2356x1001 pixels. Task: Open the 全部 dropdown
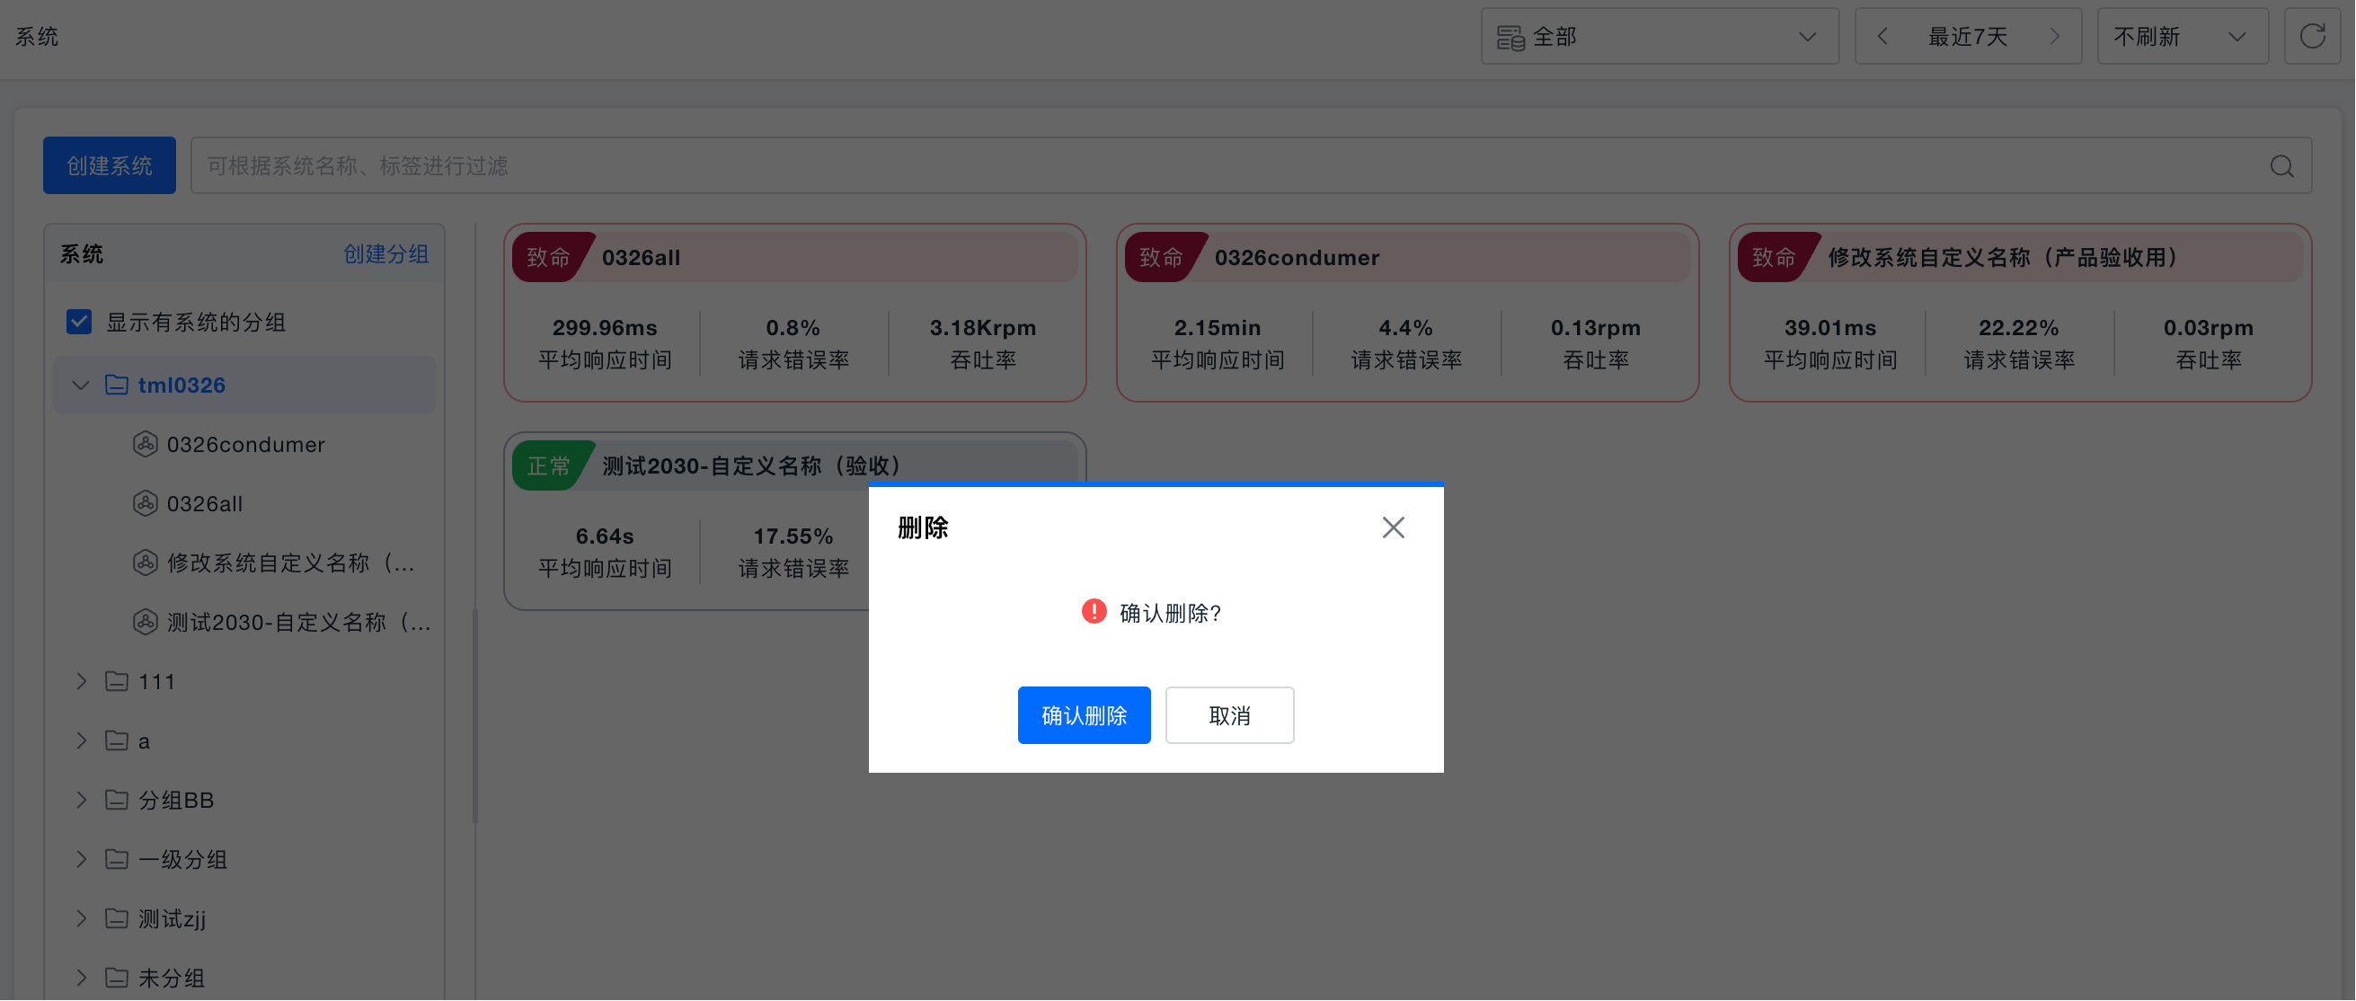tap(1660, 37)
